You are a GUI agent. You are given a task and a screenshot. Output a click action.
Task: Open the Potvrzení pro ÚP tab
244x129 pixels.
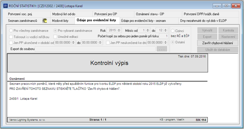[113, 14]
